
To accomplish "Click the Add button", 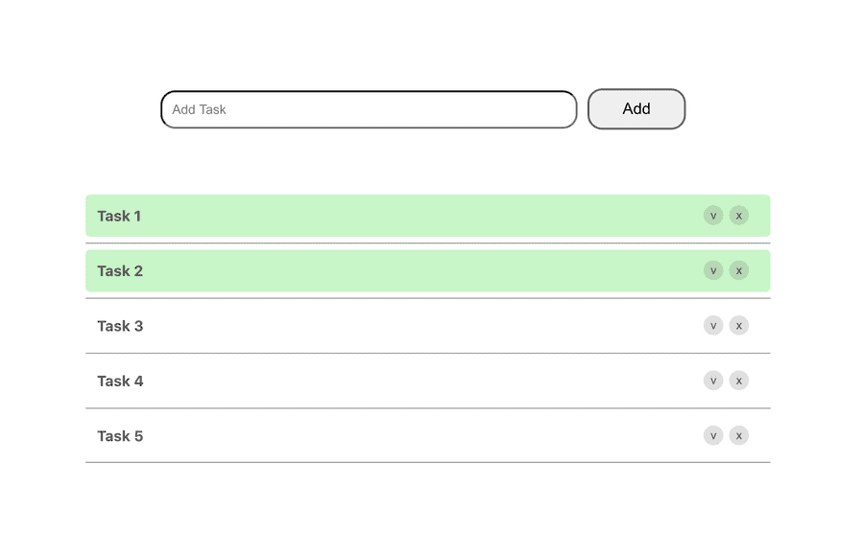I will click(636, 109).
